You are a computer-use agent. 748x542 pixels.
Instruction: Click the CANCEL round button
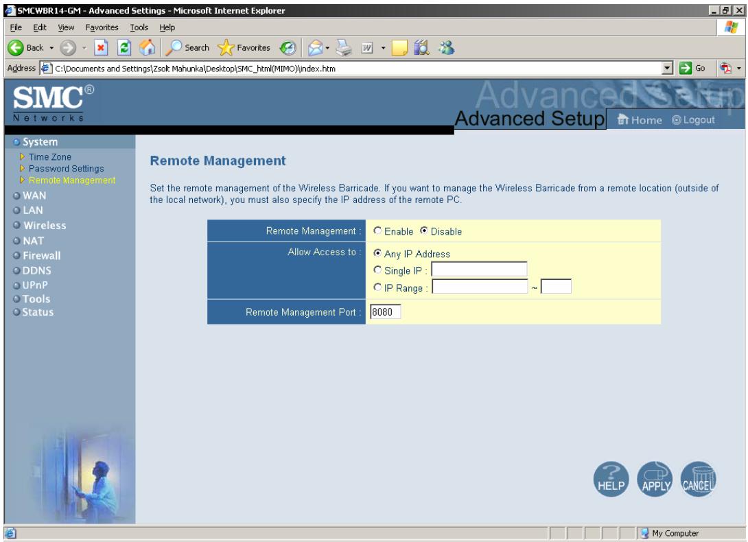[698, 479]
